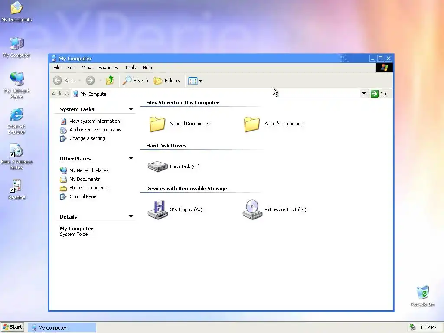Collapse the System Tasks panel
Viewport: 444px width, 333px height.
131,109
